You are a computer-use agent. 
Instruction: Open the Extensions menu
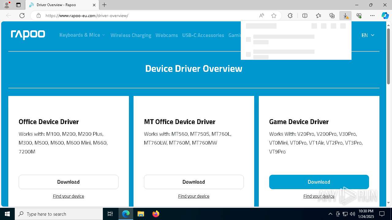click(290, 16)
